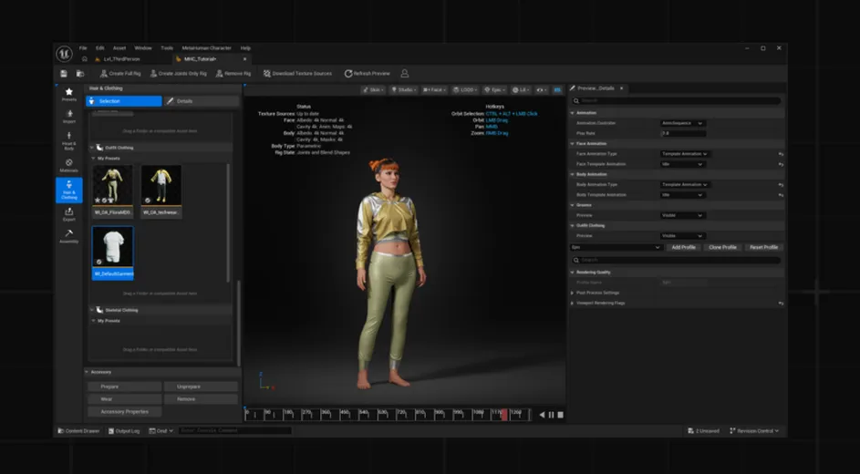Click Create Joints Only Rig in toolbar
The height and width of the screenshot is (474, 860).
[x=178, y=74]
